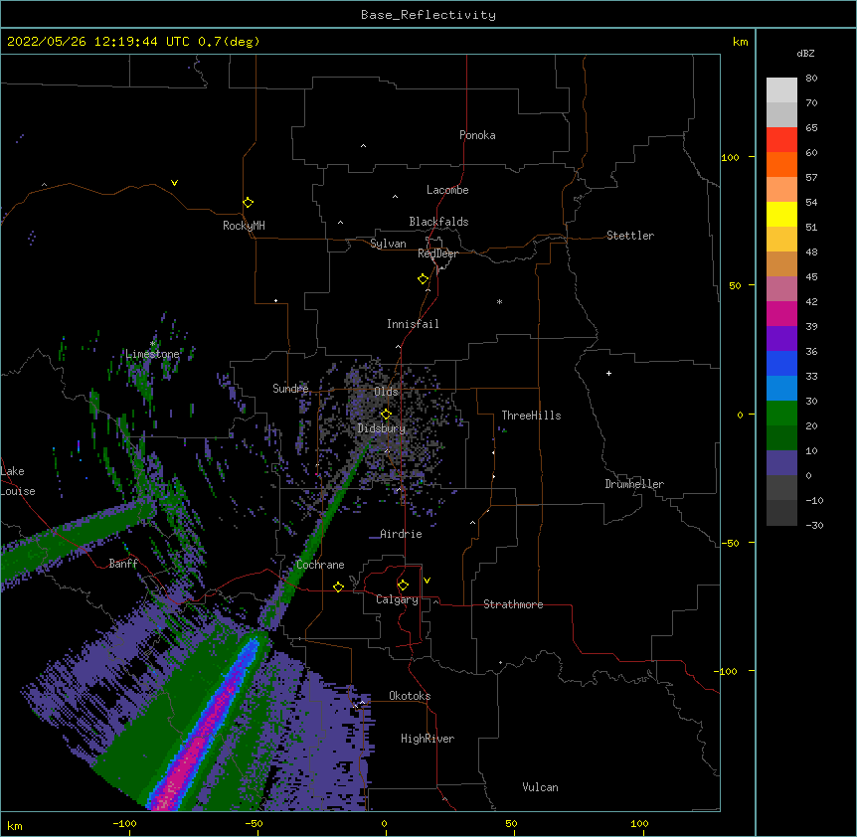Click the white asterisk east of Innisfail
The width and height of the screenshot is (857, 837).
499,301
